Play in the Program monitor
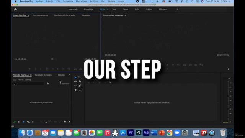The image size is (245, 138). (x=167, y=65)
